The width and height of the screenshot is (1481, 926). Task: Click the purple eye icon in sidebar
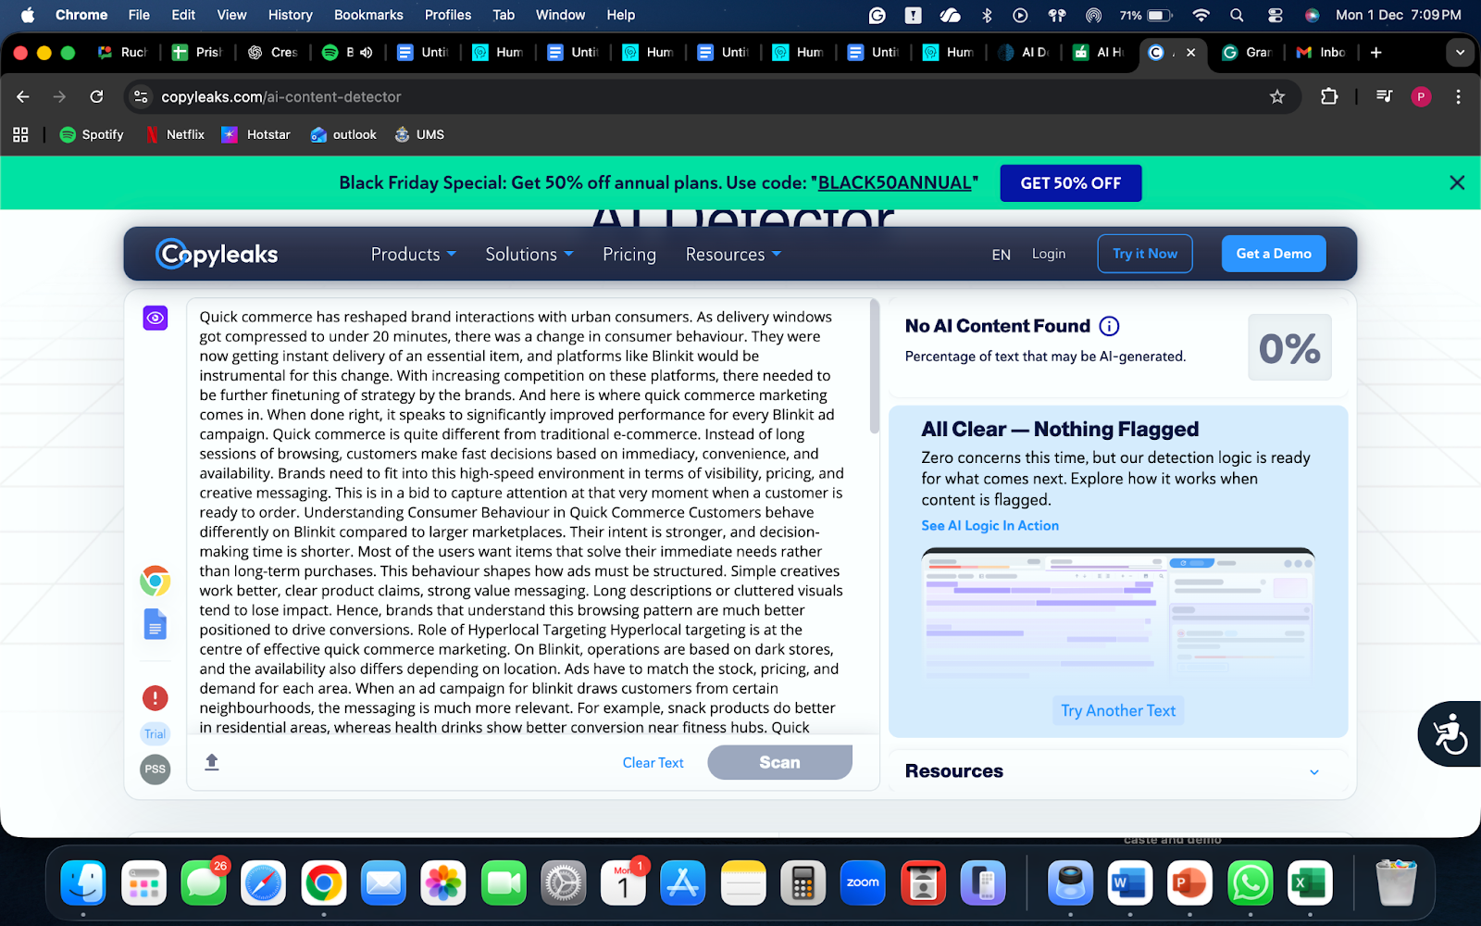(x=156, y=319)
